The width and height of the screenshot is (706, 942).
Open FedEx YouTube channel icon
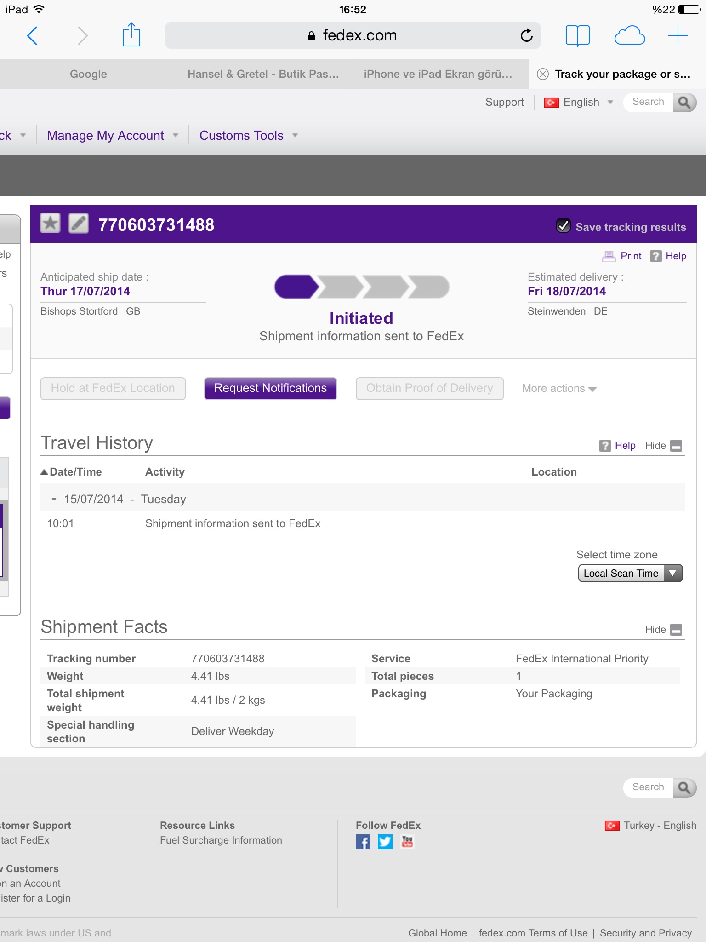click(407, 842)
